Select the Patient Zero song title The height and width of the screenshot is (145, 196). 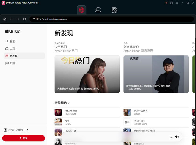point(71,111)
